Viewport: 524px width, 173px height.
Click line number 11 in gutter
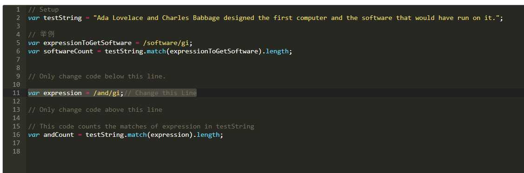(x=16, y=93)
